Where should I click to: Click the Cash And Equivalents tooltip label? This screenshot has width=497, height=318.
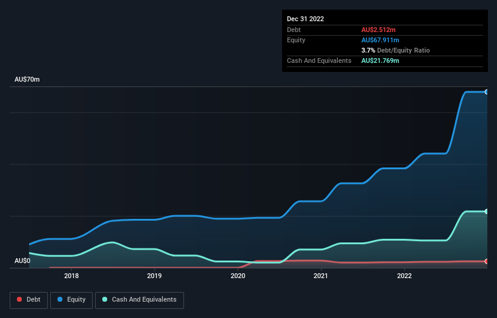coord(319,60)
